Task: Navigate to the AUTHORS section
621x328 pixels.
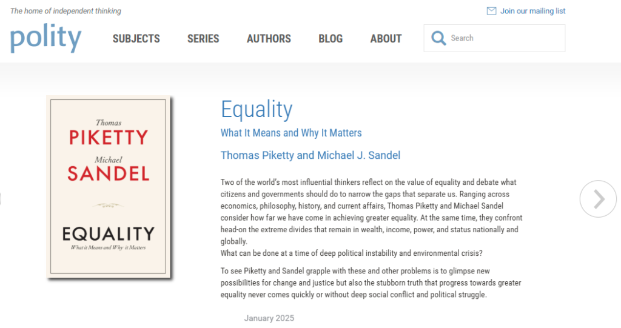Action: pyautogui.click(x=269, y=39)
